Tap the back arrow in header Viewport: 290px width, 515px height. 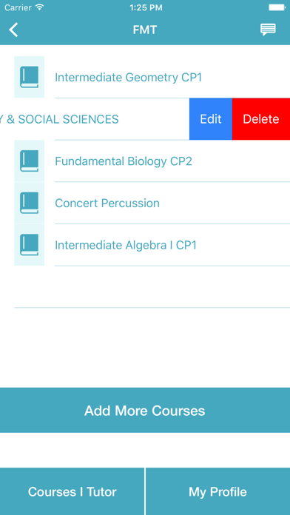pyautogui.click(x=13, y=30)
